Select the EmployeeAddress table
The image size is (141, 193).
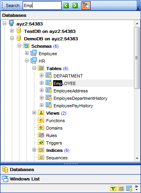71,91
